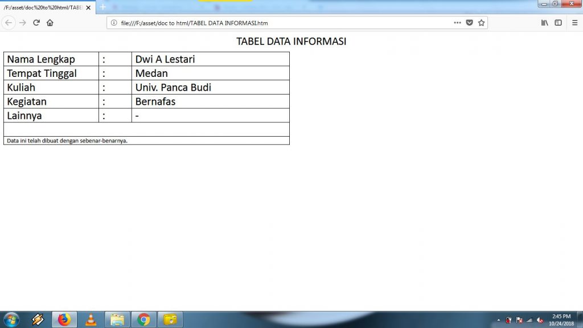Image resolution: width=583 pixels, height=328 pixels.
Task: Click the Kuliah cell
Action: pos(51,87)
